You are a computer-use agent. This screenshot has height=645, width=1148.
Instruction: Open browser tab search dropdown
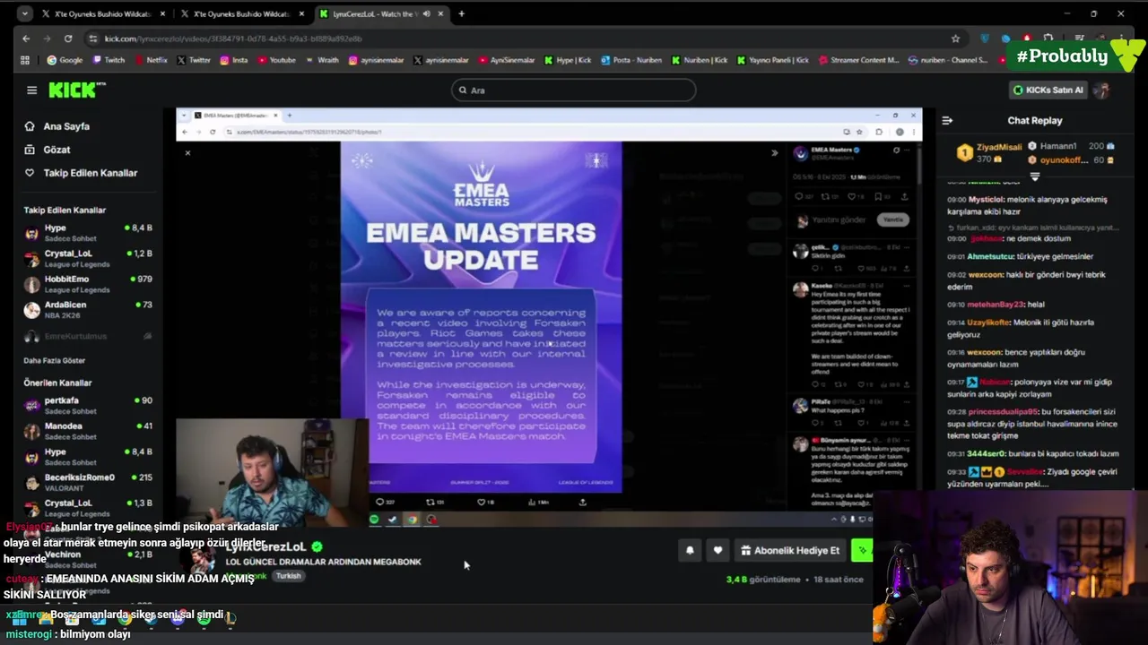click(x=24, y=13)
